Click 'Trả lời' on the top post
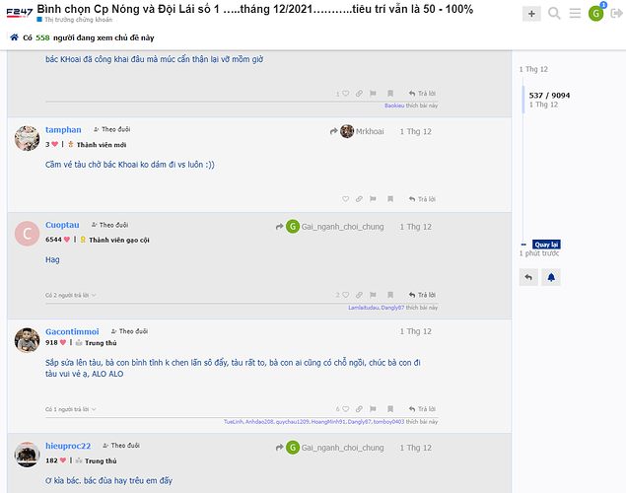The width and height of the screenshot is (626, 493). coord(422,94)
